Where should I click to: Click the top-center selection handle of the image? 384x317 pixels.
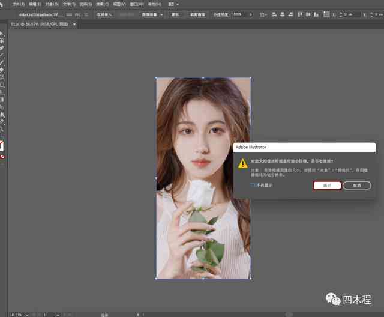click(x=203, y=77)
